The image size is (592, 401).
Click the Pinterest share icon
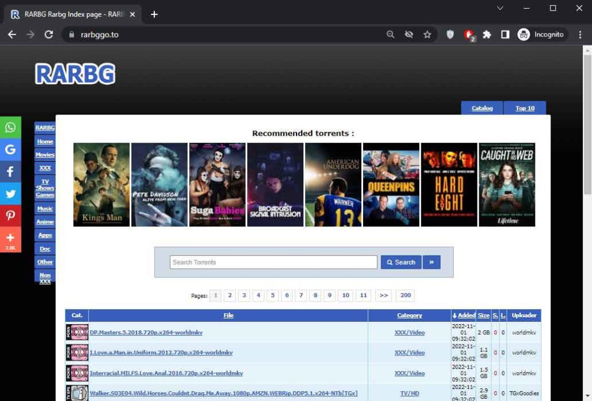pyautogui.click(x=10, y=216)
